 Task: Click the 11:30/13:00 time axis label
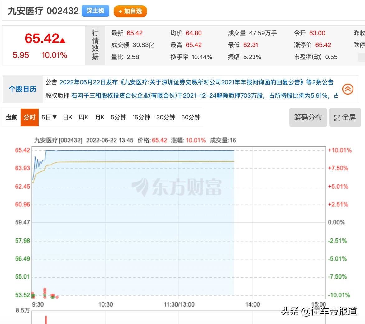(x=179, y=304)
